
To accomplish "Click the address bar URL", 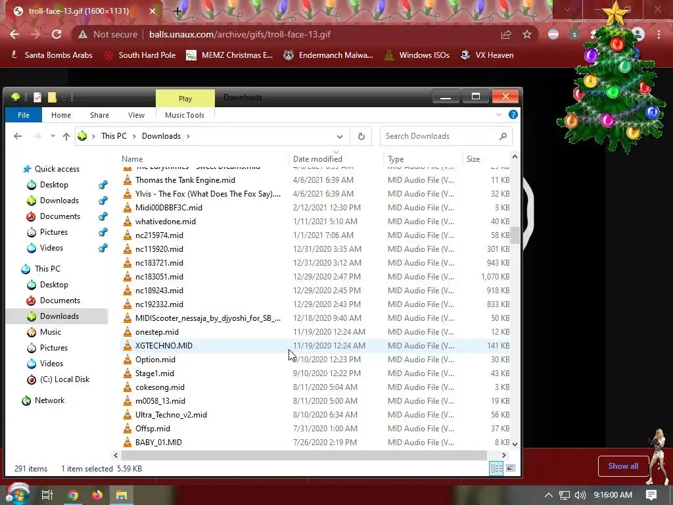I will pos(239,34).
